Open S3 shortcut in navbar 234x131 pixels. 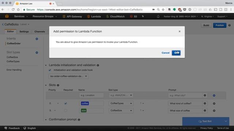pos(133,16)
